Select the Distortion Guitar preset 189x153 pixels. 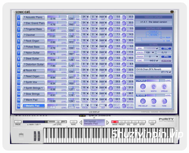pos(34,65)
